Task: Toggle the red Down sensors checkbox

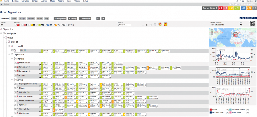Action: 16,25
